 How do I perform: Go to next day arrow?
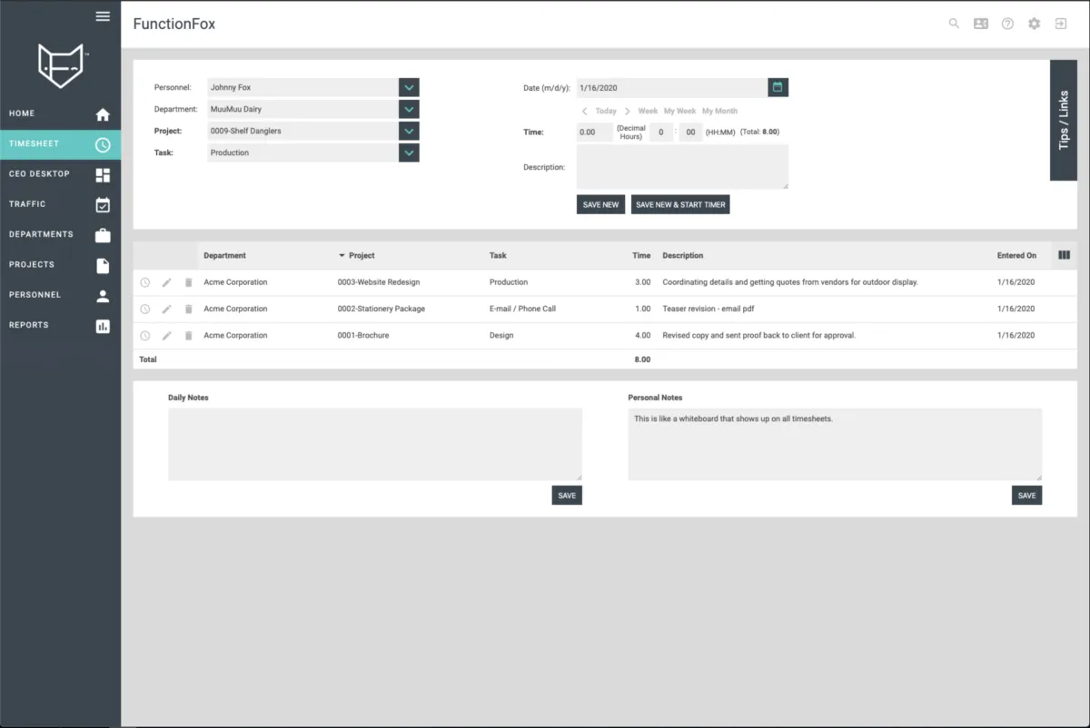[x=627, y=111]
